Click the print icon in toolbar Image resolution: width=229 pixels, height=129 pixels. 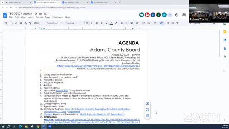tap(21, 23)
